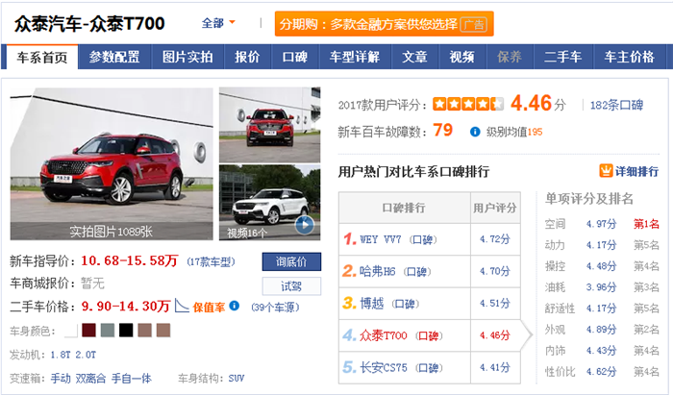Open the 参数配置 tab
Screen dimensions: 673x395
[x=114, y=57]
